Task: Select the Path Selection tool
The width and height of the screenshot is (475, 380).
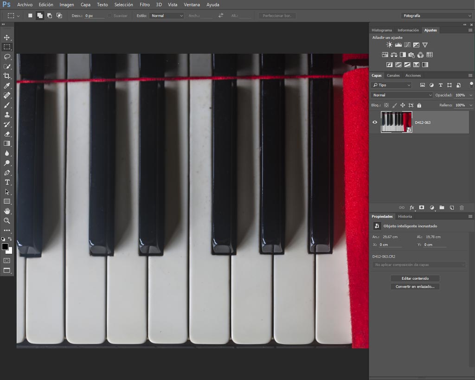Action: tap(6, 192)
